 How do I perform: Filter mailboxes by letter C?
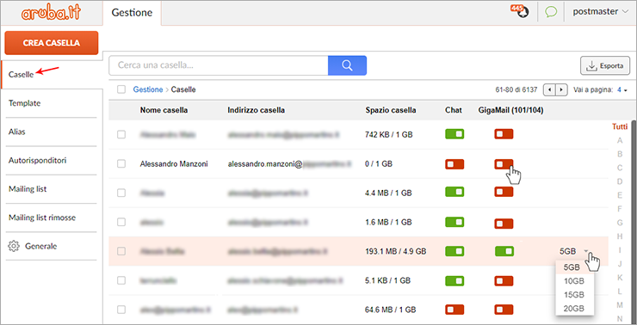coord(620,168)
